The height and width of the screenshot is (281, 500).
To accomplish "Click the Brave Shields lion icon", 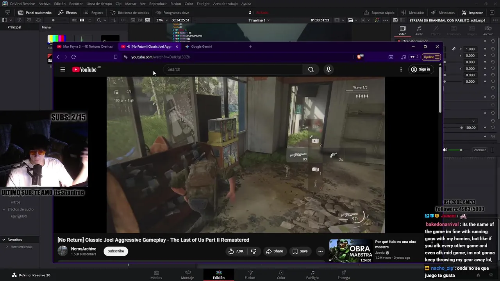I will [360, 57].
